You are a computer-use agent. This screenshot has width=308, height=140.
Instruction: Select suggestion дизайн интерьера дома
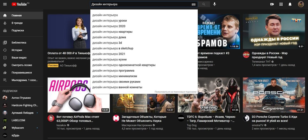point(144,37)
